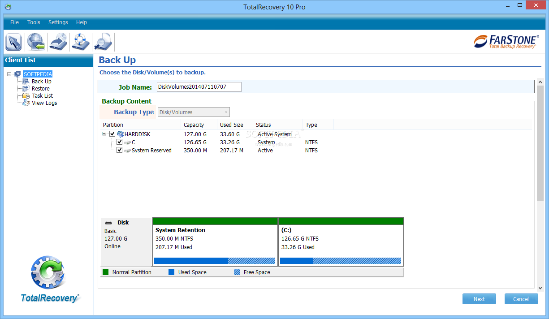The width and height of the screenshot is (549, 319).
Task: Click the C volume drive icon
Action: [x=127, y=142]
